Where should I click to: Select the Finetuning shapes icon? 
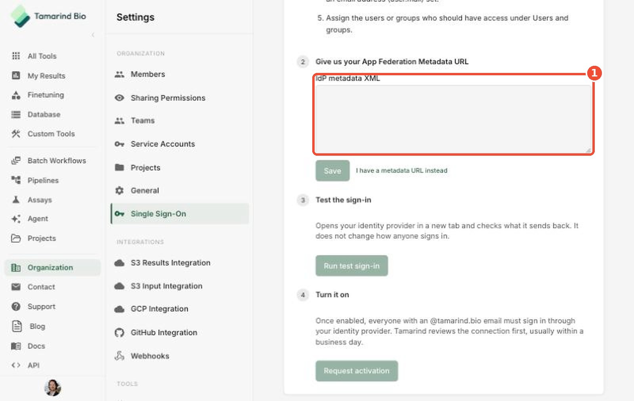(x=16, y=95)
